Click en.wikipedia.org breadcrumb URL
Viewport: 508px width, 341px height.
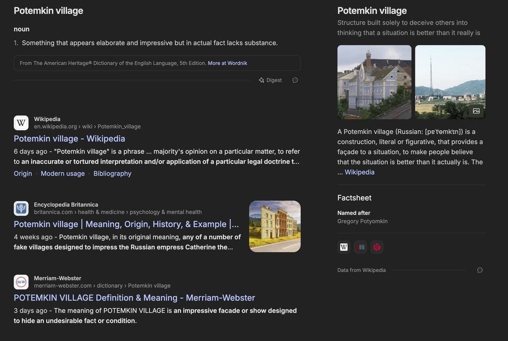[87, 127]
